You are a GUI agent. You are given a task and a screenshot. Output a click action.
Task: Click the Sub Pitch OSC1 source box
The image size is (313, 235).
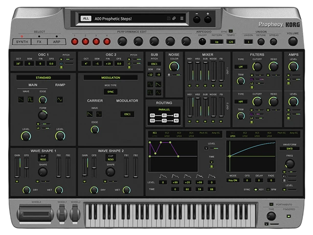pos(154,64)
